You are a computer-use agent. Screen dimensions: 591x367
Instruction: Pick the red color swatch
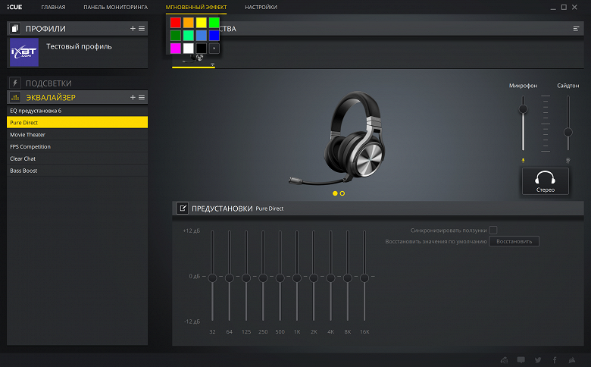coord(176,23)
